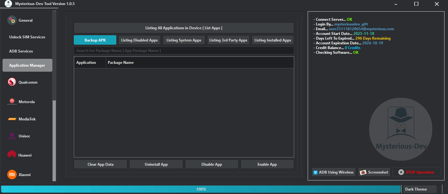The height and width of the screenshot is (194, 448).
Task: Click the Backup APK button
Action: point(95,40)
